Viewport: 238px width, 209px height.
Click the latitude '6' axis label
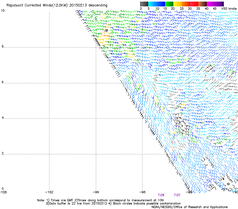click(3, 82)
